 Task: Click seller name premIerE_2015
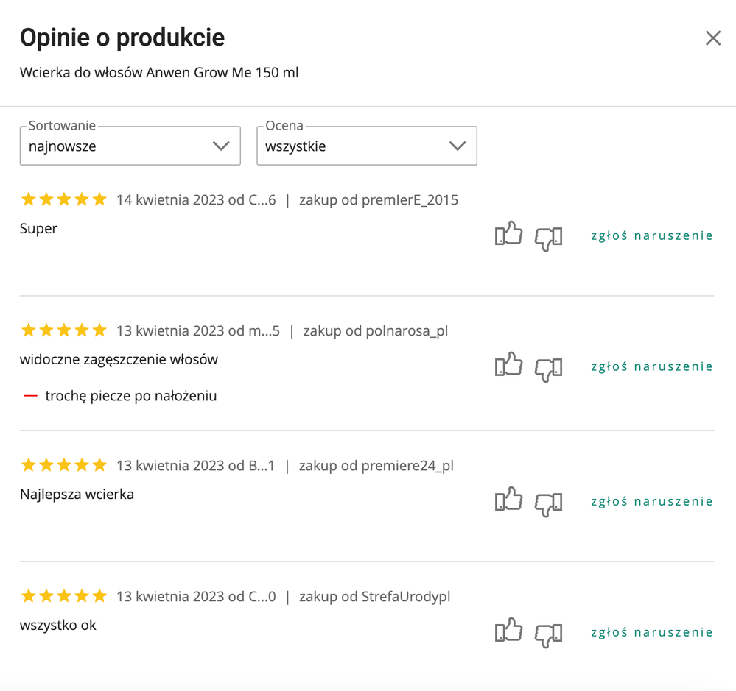pyautogui.click(x=410, y=200)
